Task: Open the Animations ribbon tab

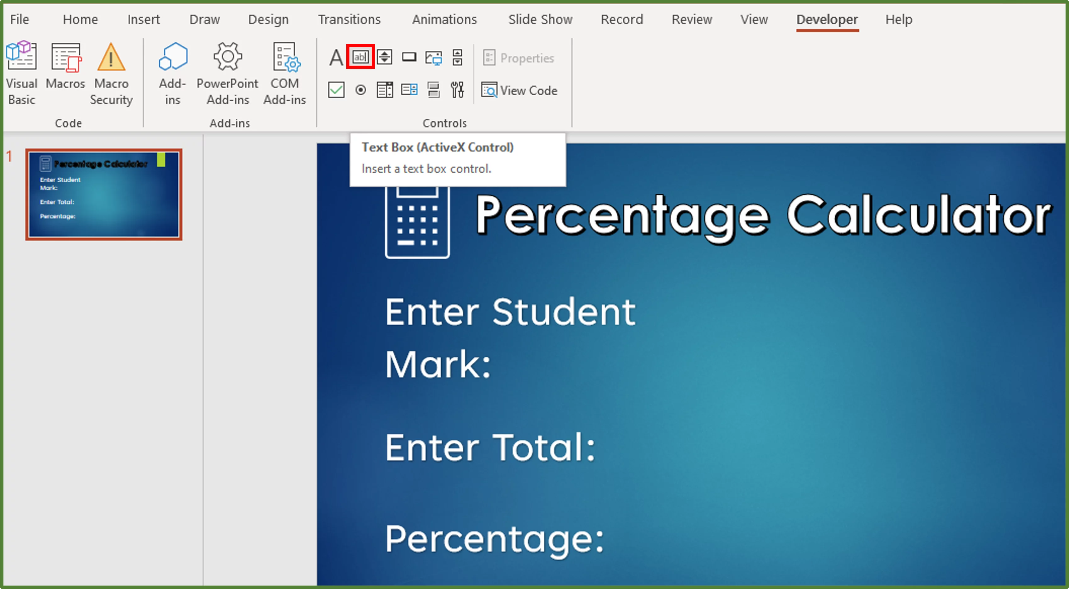Action: (x=444, y=19)
